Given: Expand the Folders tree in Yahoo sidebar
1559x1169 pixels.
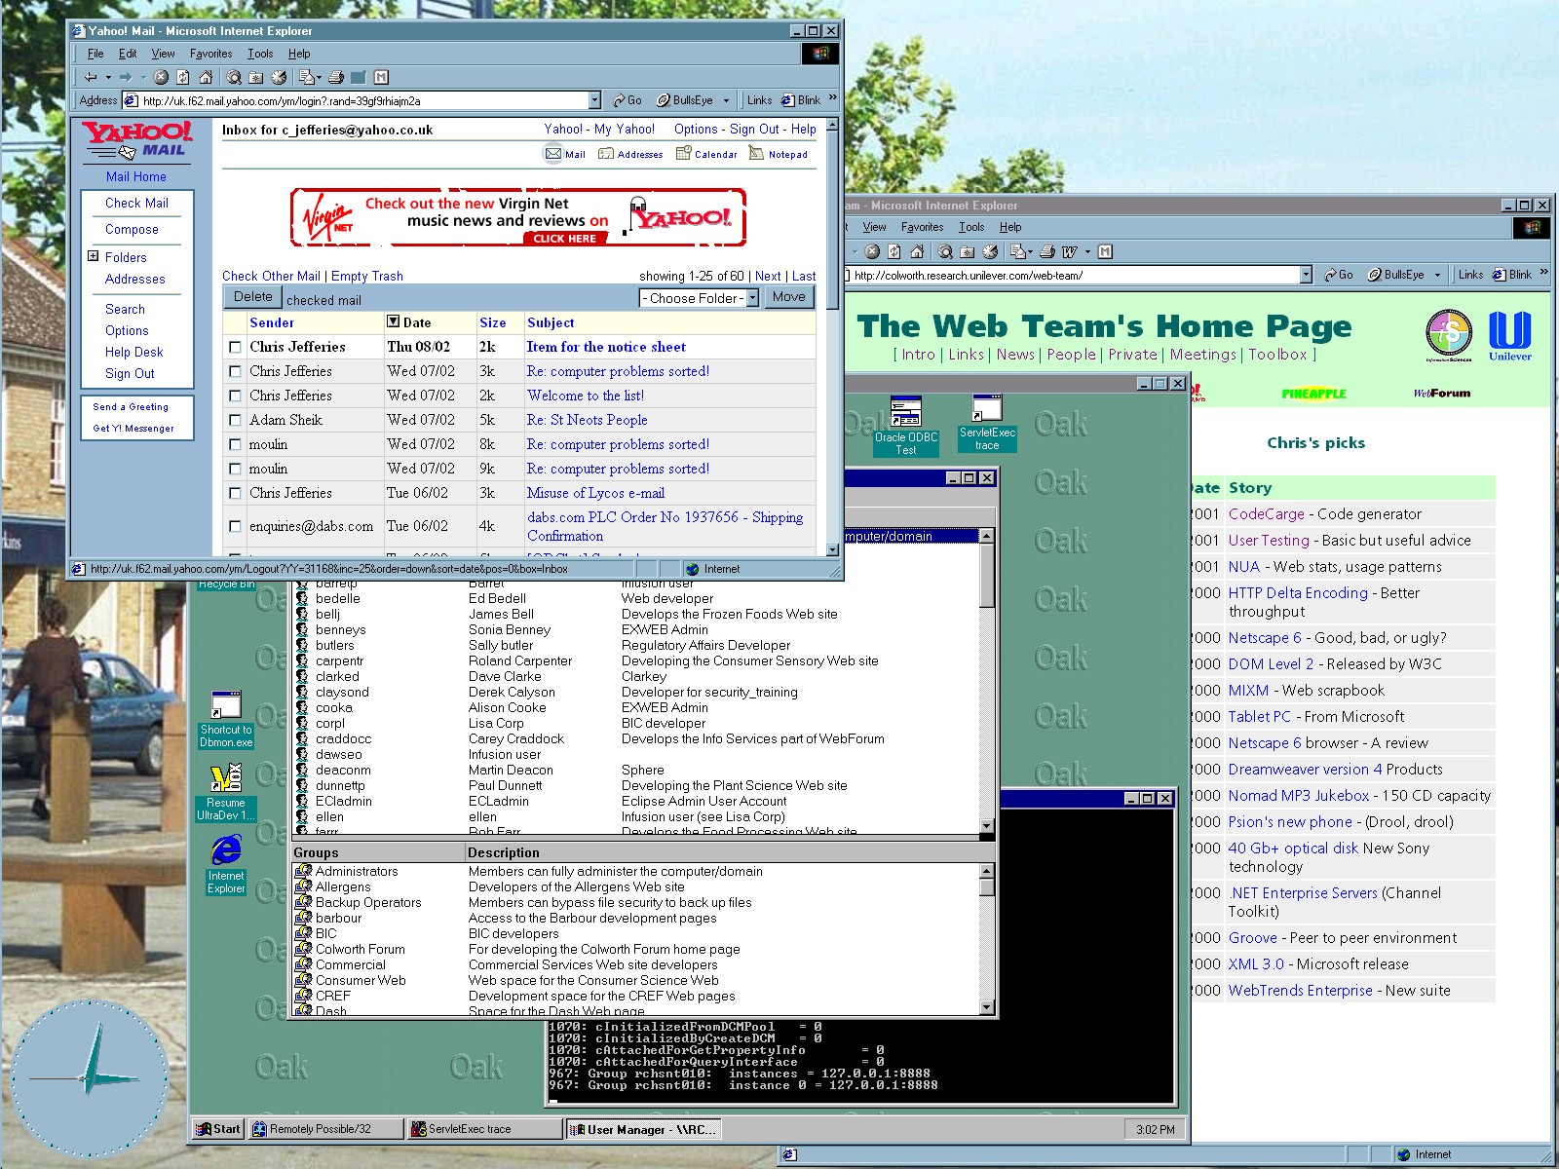Looking at the screenshot, I should [x=94, y=257].
